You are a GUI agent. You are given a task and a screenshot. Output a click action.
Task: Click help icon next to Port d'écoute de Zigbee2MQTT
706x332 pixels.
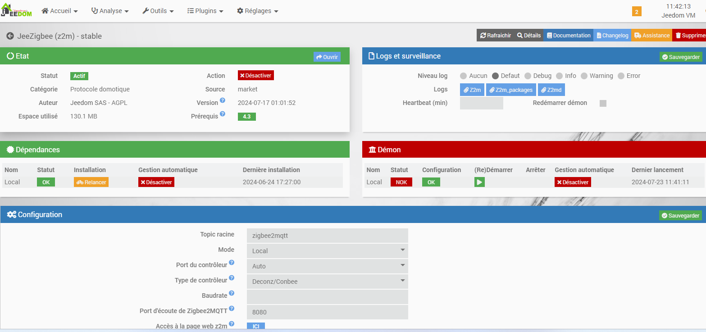pyautogui.click(x=232, y=309)
